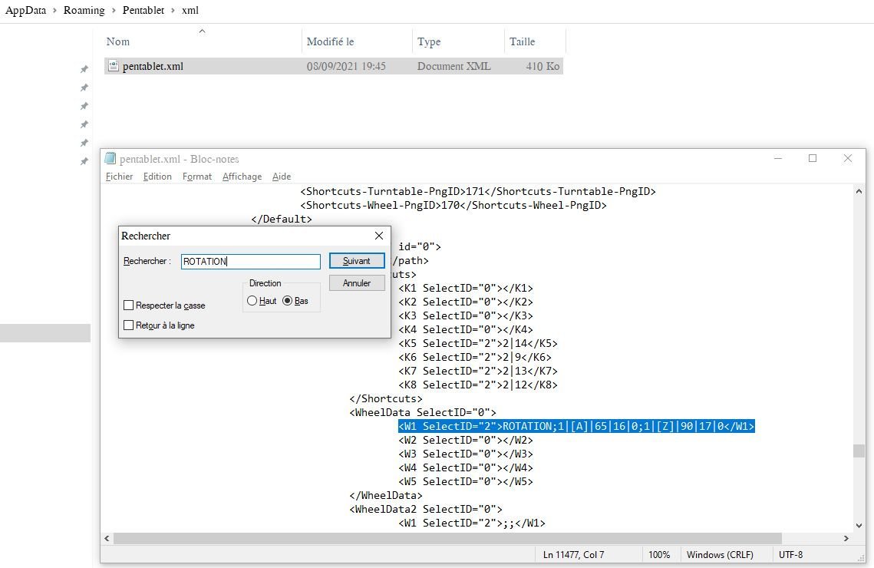Sort files by the Nom column header
Viewport: 874px width, 568px height.
click(118, 41)
